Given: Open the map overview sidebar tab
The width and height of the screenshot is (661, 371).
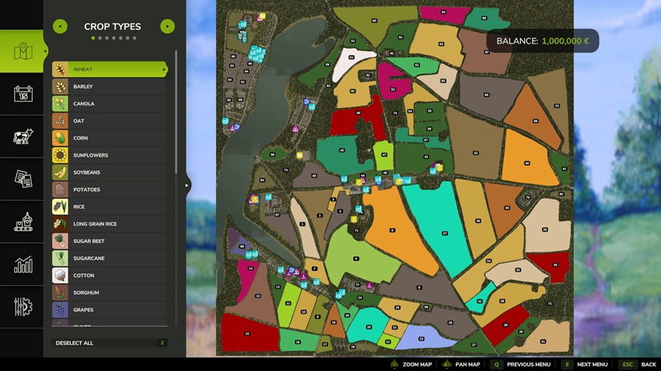Looking at the screenshot, I should point(23,51).
